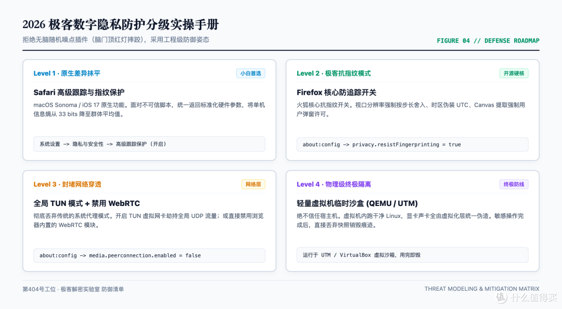The height and width of the screenshot is (309, 562).
Task: Click the THREAT MODELING & MITIGATION MATRIX footer
Action: (x=482, y=289)
